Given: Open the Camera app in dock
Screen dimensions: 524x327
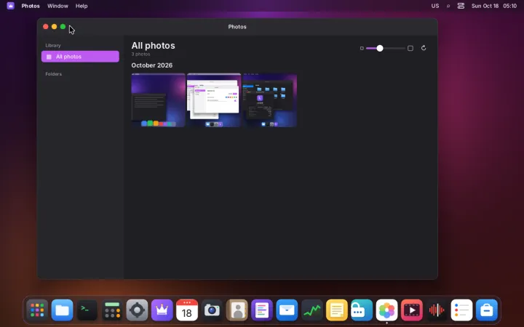Looking at the screenshot, I should pyautogui.click(x=212, y=310).
